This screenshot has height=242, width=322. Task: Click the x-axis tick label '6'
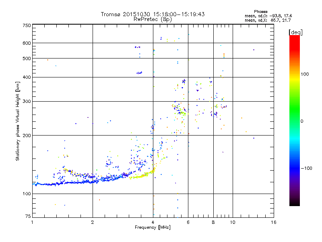coord(188,222)
